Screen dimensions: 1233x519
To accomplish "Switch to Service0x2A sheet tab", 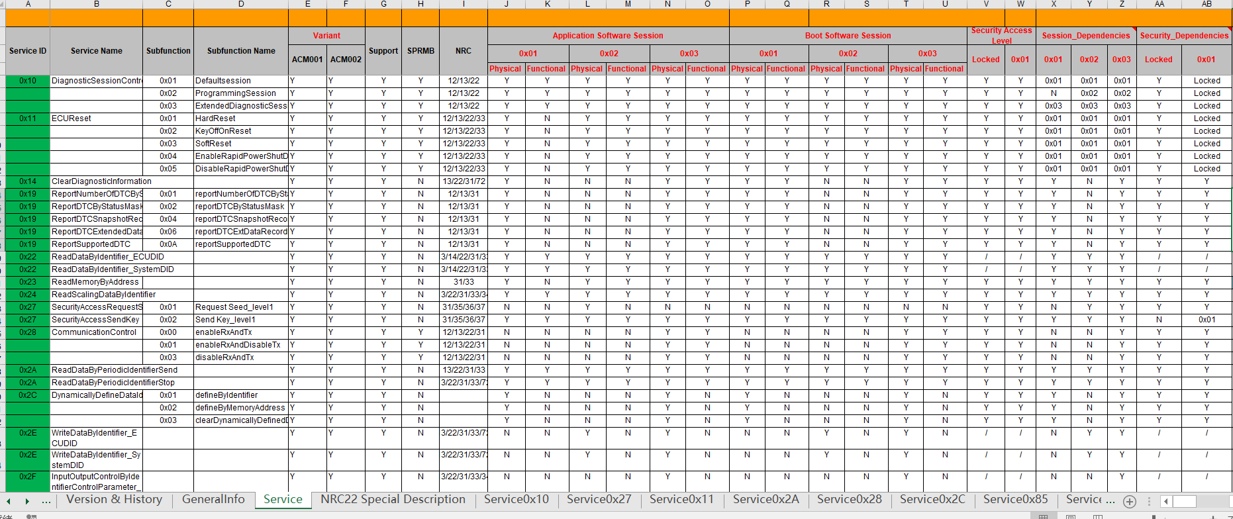I will click(766, 500).
